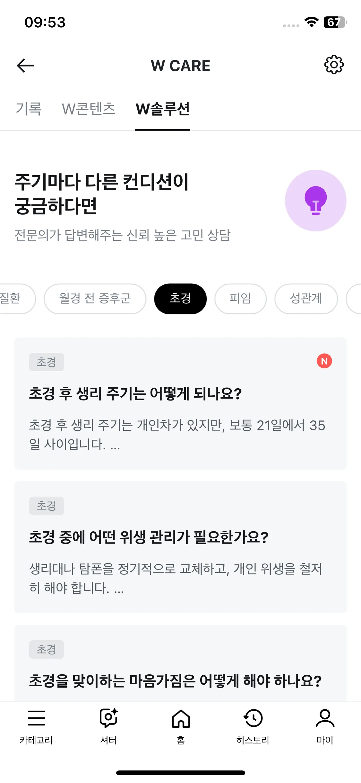Image resolution: width=361 pixels, height=783 pixels.
Task: Open question 초경 후 생리 주기는 어떻게 되나요?
Action: click(180, 403)
